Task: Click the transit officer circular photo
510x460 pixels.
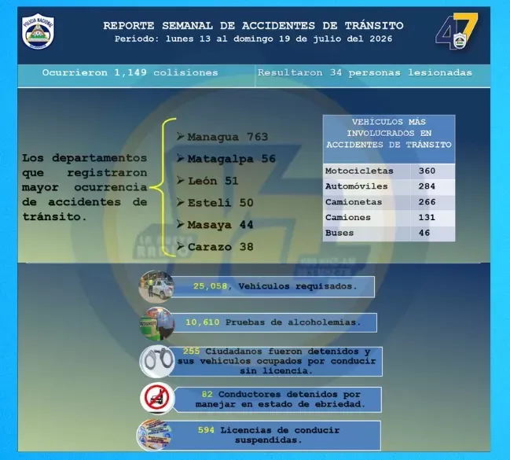Action: [157, 324]
